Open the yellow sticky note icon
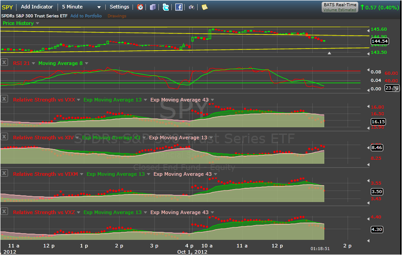 click(204, 7)
